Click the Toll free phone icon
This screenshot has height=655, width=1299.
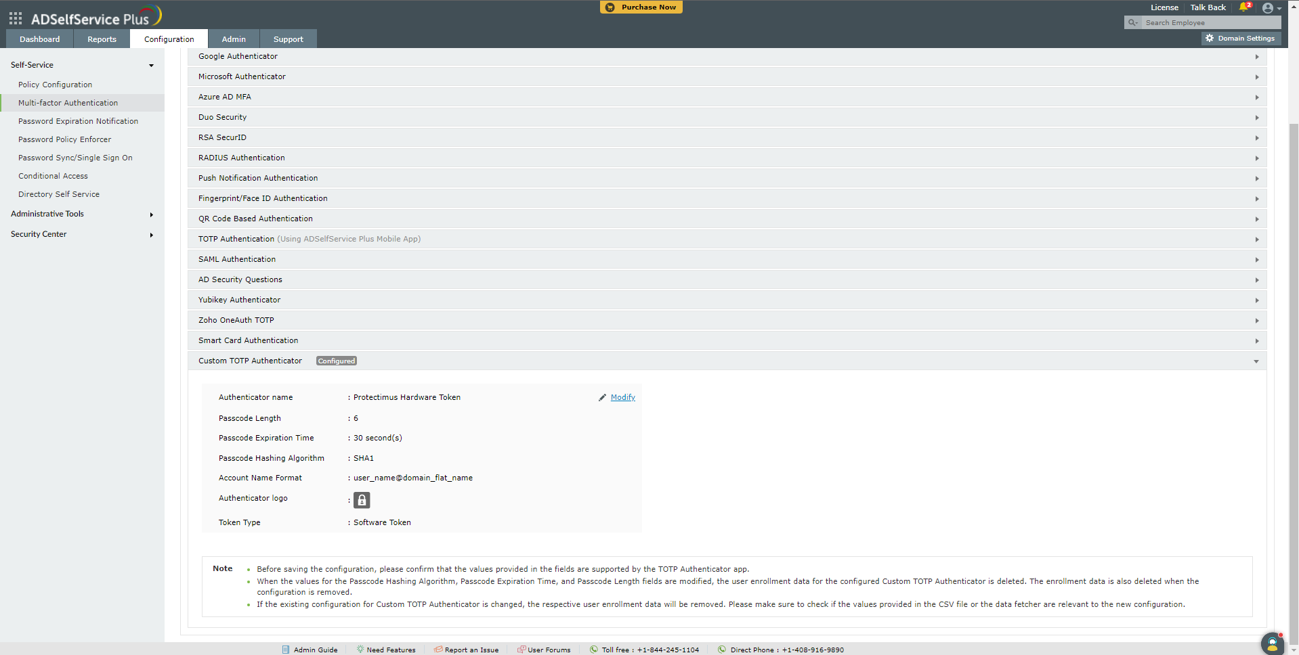click(x=594, y=650)
